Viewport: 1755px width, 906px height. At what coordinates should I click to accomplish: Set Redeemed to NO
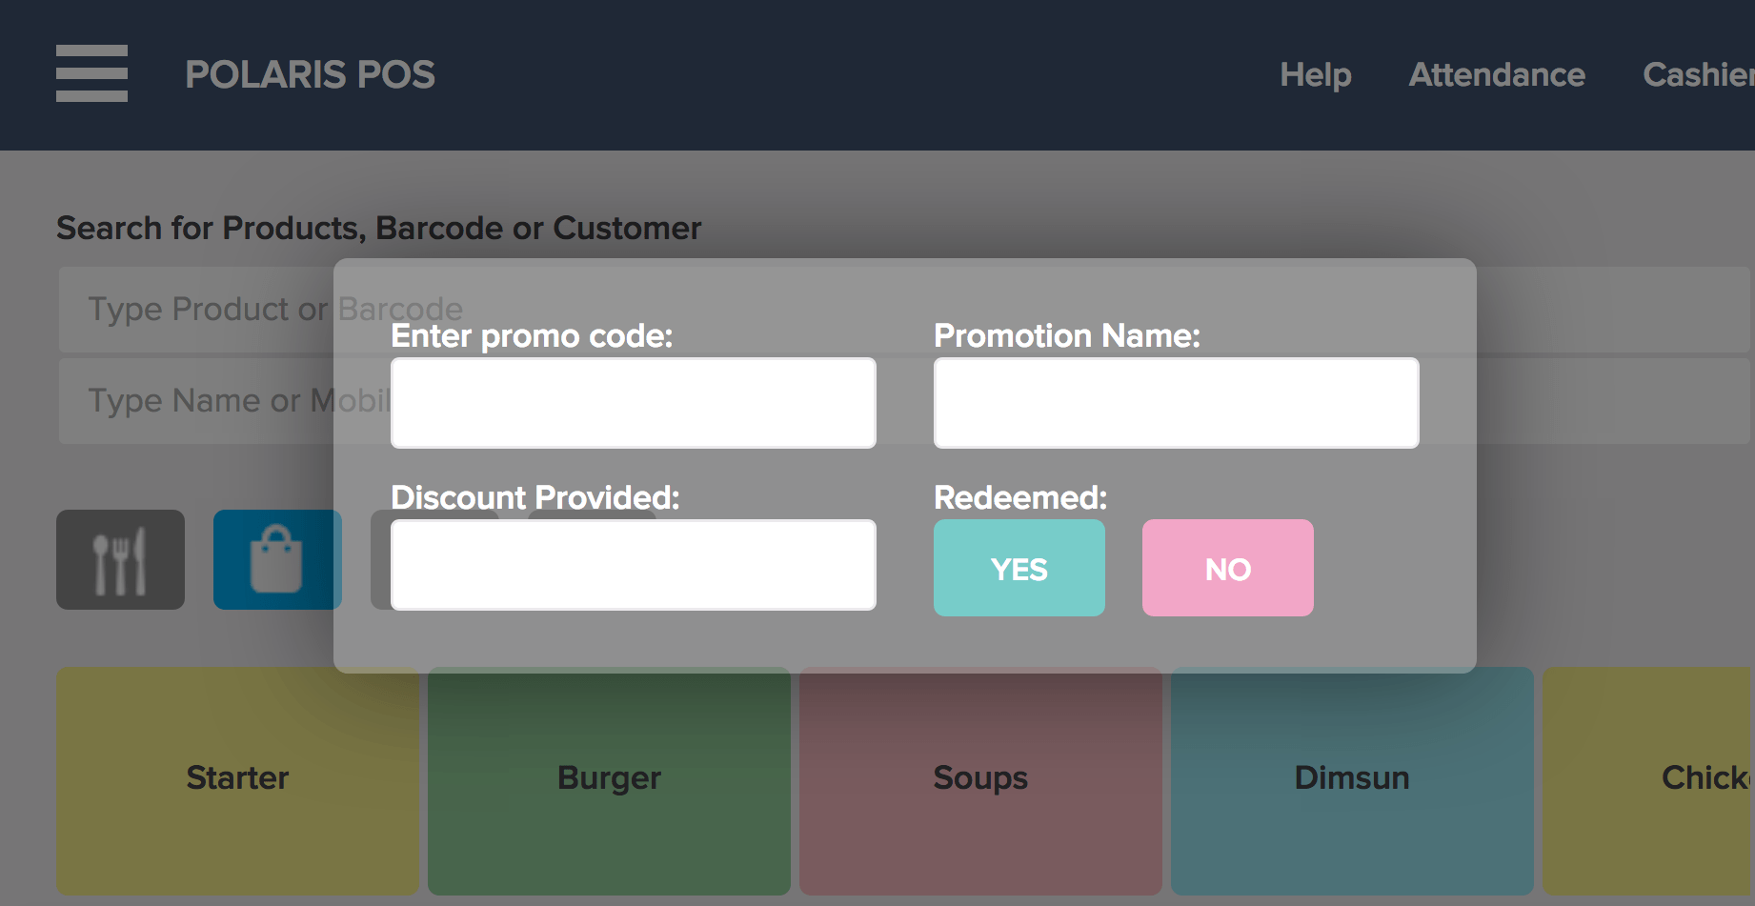coord(1227,568)
